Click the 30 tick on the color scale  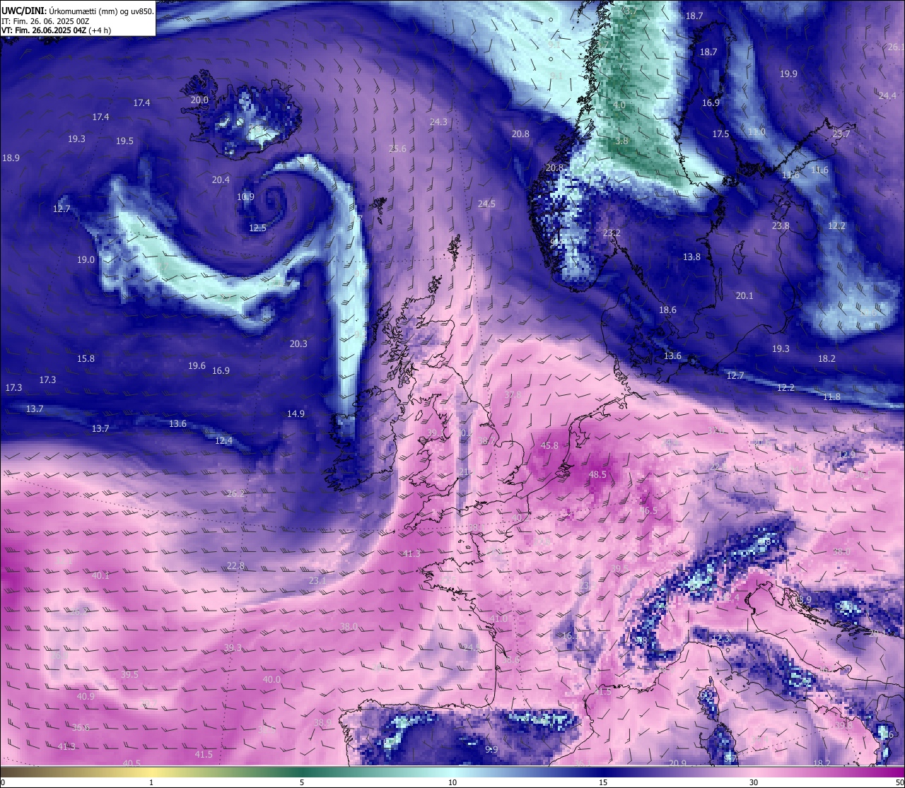click(x=754, y=783)
